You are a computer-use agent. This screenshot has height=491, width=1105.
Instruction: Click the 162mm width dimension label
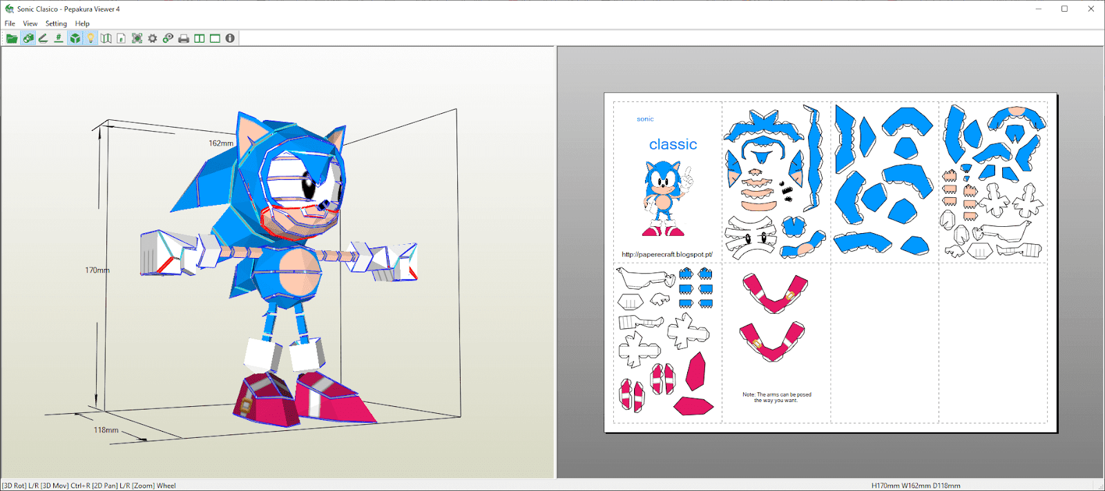(221, 143)
